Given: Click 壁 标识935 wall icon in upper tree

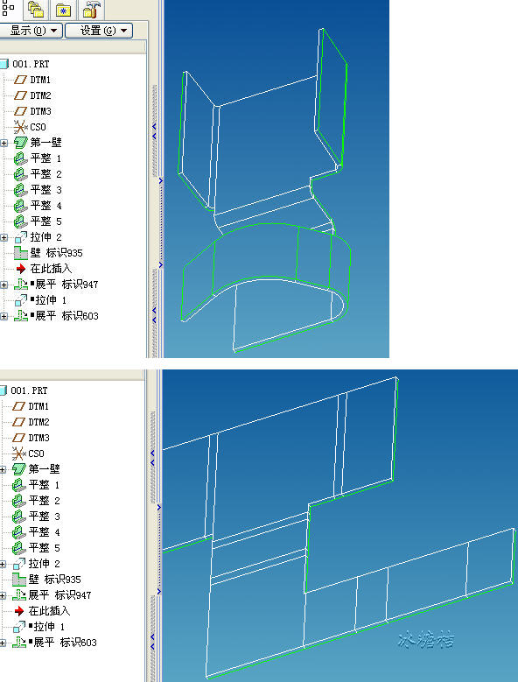Looking at the screenshot, I should coord(20,253).
